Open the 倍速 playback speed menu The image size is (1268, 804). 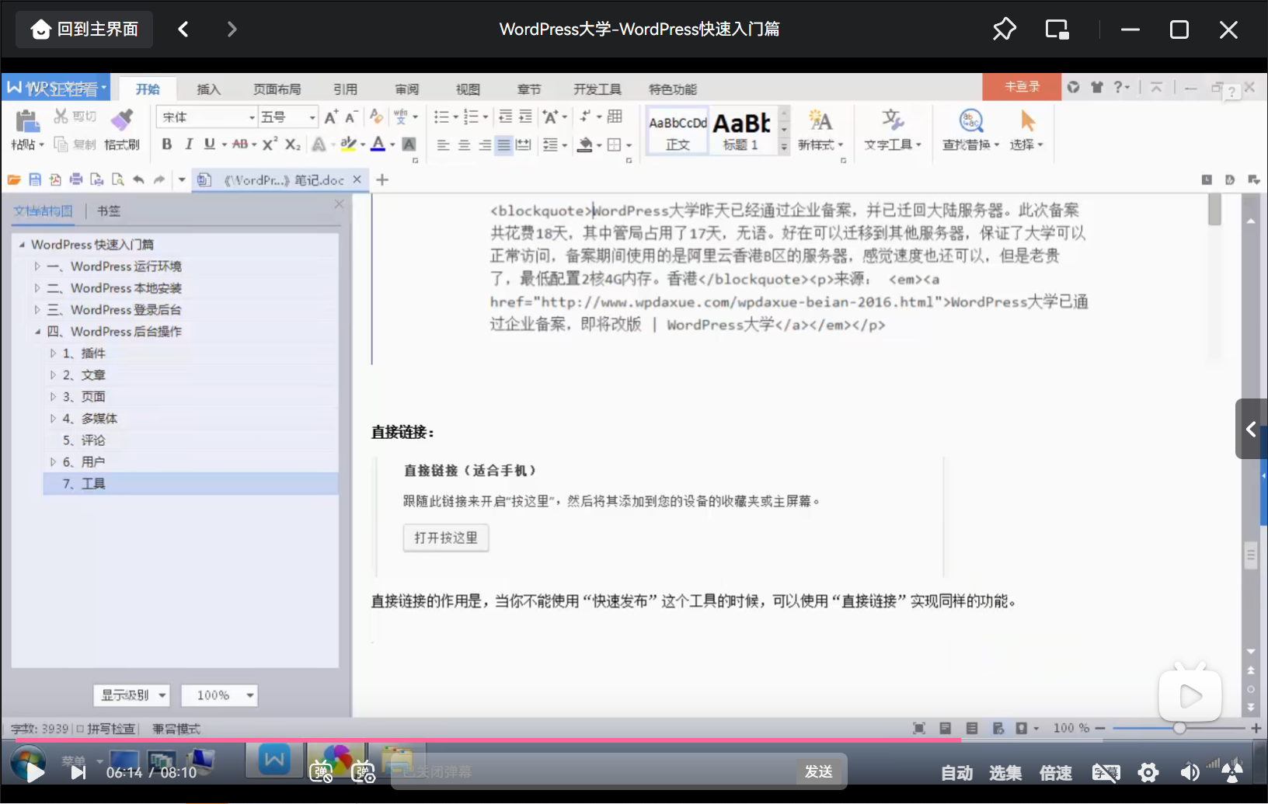pyautogui.click(x=1055, y=773)
